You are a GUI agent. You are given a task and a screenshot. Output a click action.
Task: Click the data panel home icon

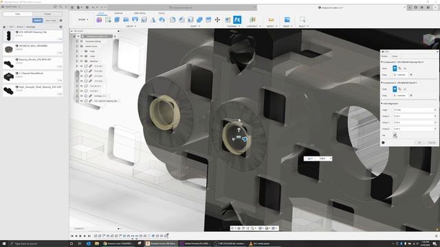pyautogui.click(x=4, y=27)
